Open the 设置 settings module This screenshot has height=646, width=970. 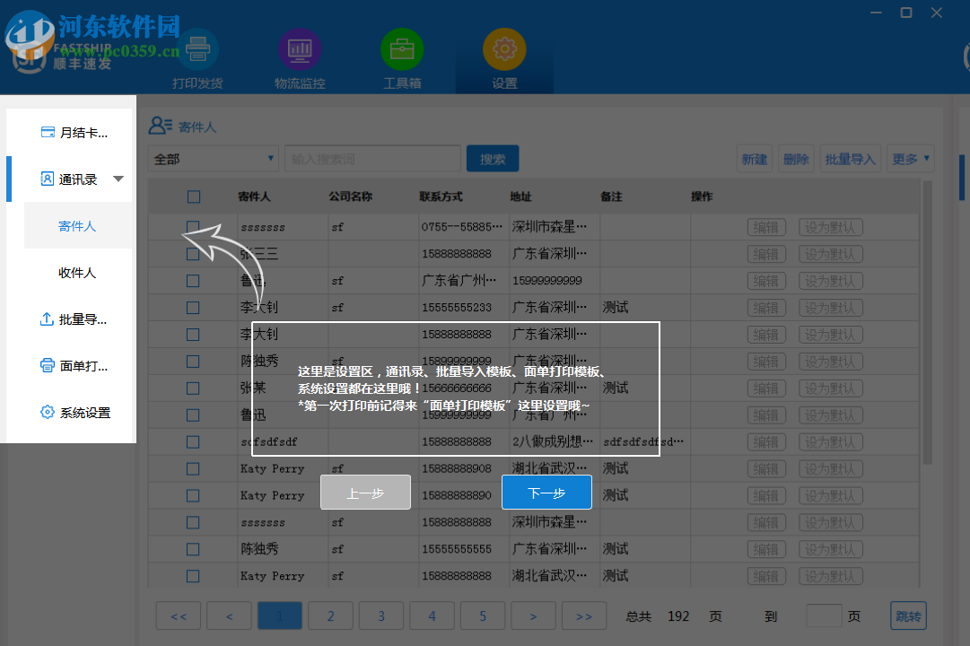point(504,58)
